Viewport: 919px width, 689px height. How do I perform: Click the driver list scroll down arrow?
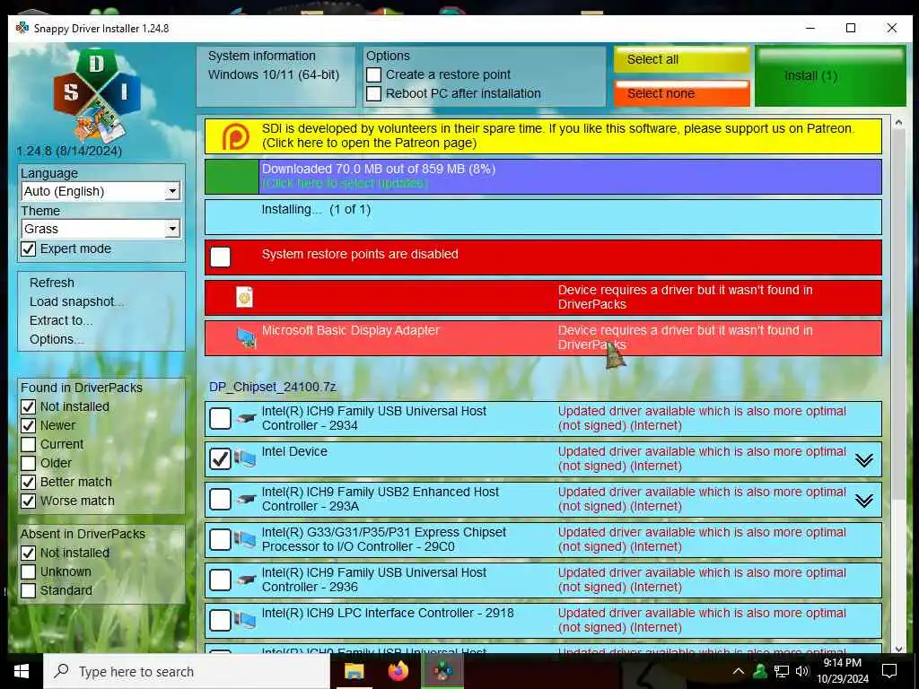tap(899, 648)
